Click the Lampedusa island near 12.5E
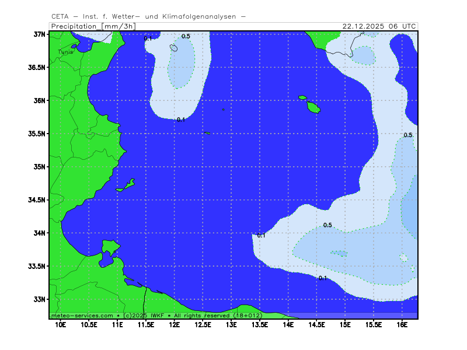467x350 pixels. (207, 133)
